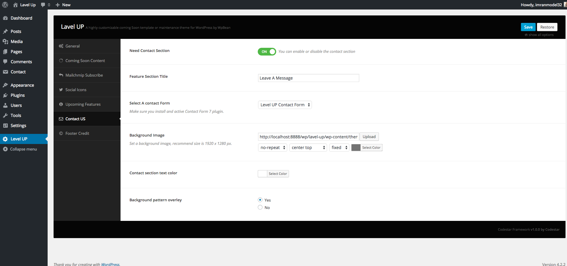Click the Level UP menu label

click(x=19, y=139)
